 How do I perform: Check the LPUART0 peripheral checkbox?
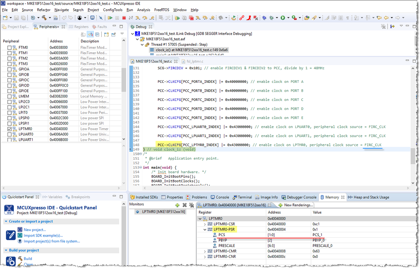[10, 134]
